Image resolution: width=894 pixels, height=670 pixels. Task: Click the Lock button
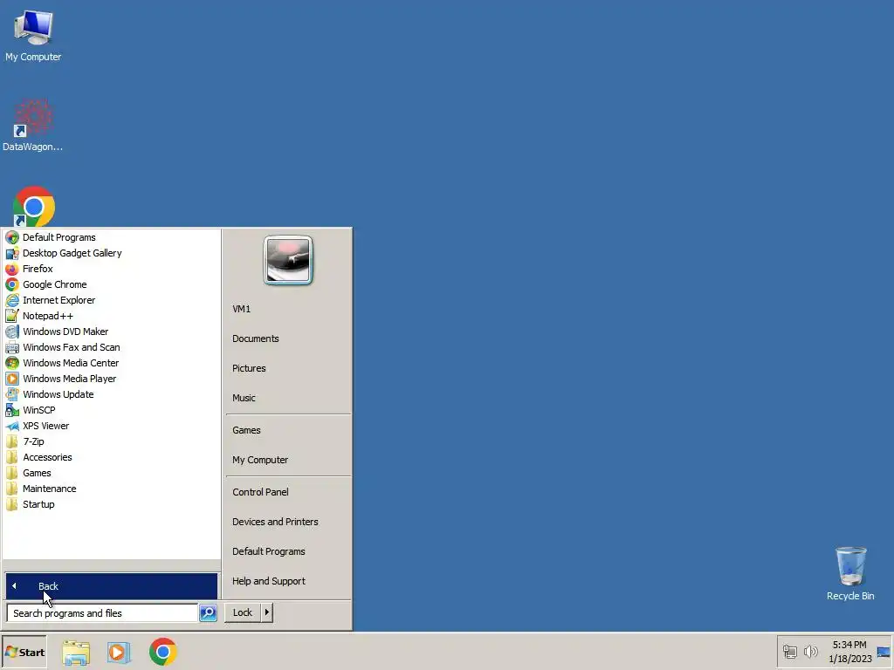tap(243, 612)
